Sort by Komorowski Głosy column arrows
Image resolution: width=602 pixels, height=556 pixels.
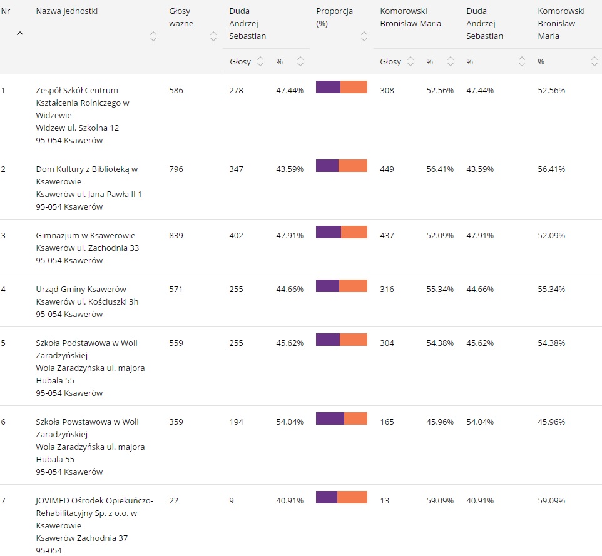[x=411, y=61]
